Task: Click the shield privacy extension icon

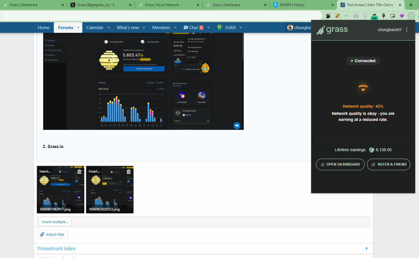Action: tap(365, 16)
